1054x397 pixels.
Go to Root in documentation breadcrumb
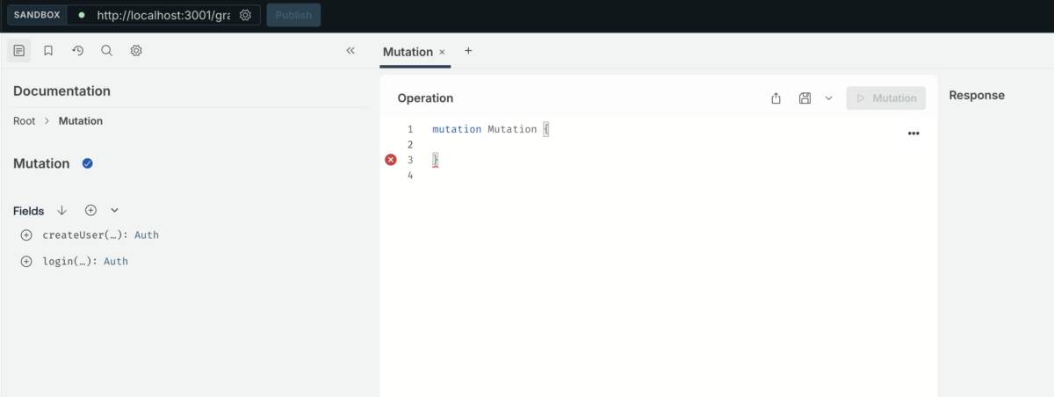coord(25,121)
